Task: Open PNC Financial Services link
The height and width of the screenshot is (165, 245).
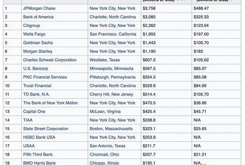Action: [45, 77]
